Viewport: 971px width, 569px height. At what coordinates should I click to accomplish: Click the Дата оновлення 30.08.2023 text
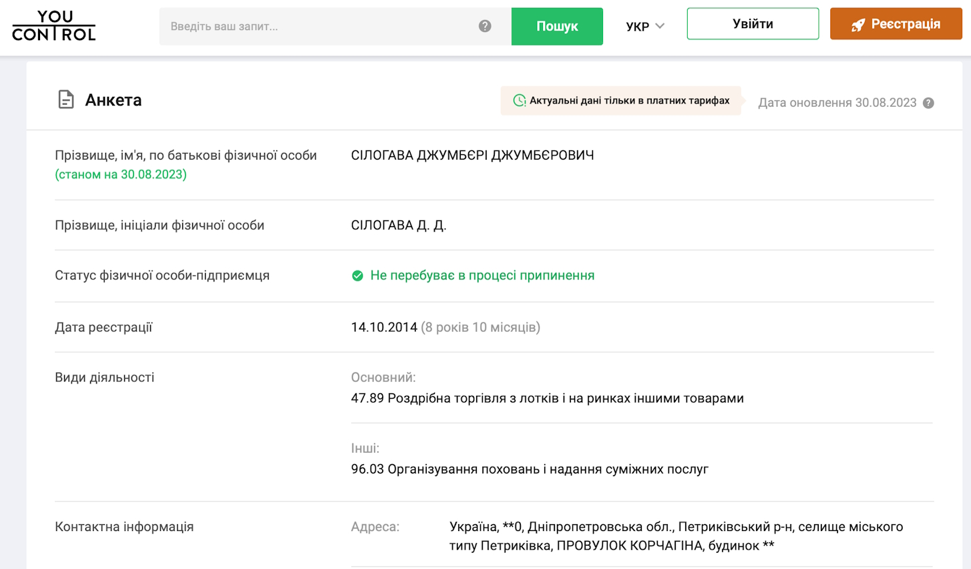pos(837,103)
